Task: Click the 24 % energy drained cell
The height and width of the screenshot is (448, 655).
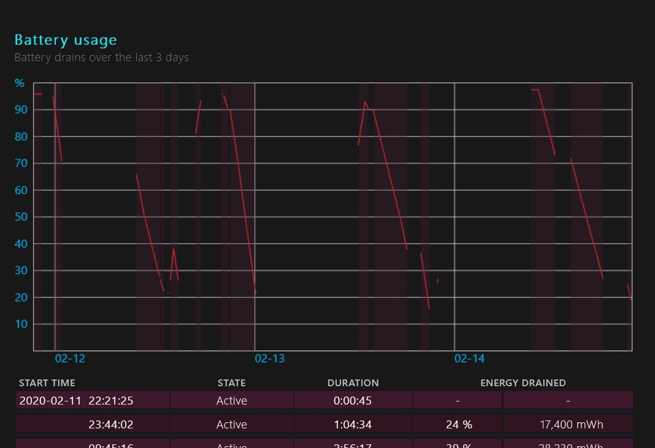Action: point(459,425)
